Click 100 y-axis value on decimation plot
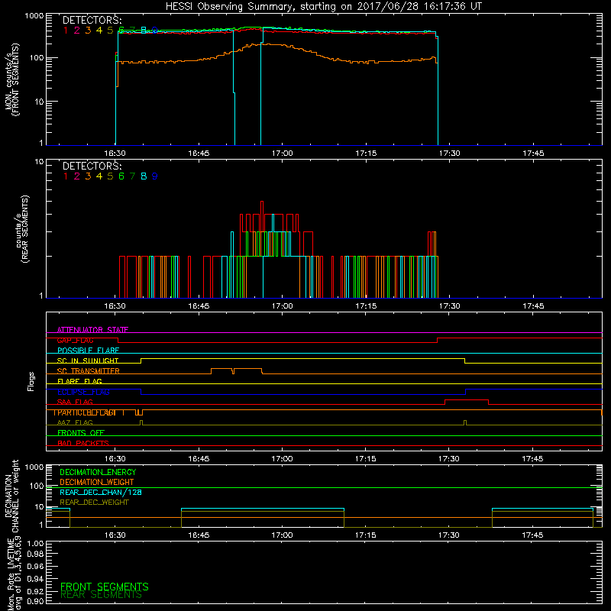 [x=37, y=486]
